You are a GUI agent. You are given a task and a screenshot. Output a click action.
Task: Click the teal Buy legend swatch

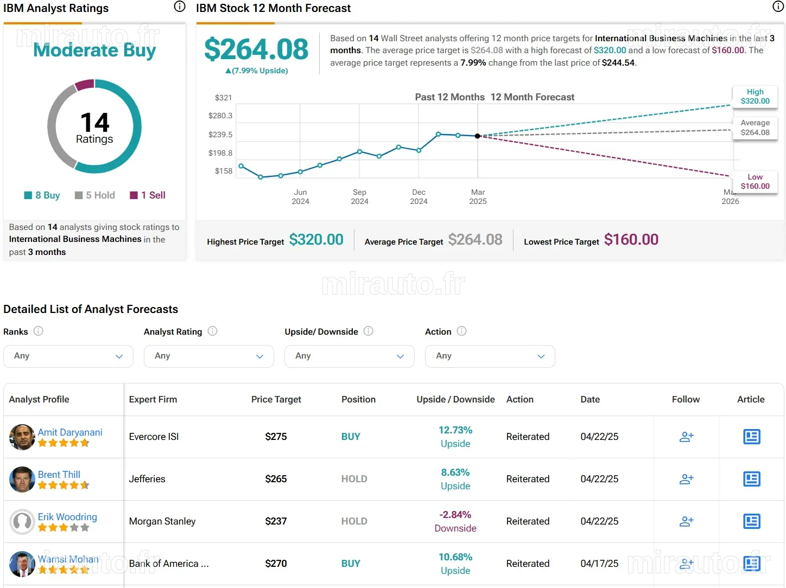pyautogui.click(x=28, y=195)
